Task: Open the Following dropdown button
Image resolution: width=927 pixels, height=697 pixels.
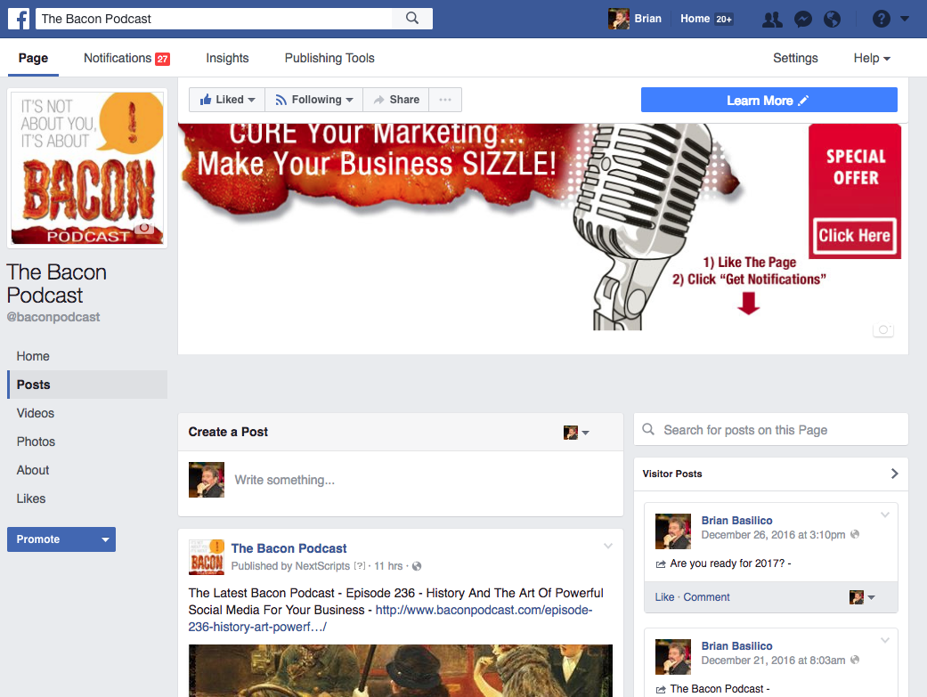Action: (314, 100)
